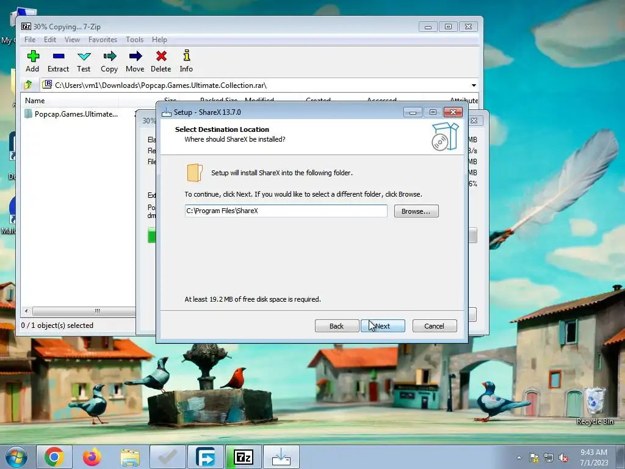Choose the Move tool in 7-Zip toolbar
Viewport: 625px width, 469px height.
click(135, 61)
